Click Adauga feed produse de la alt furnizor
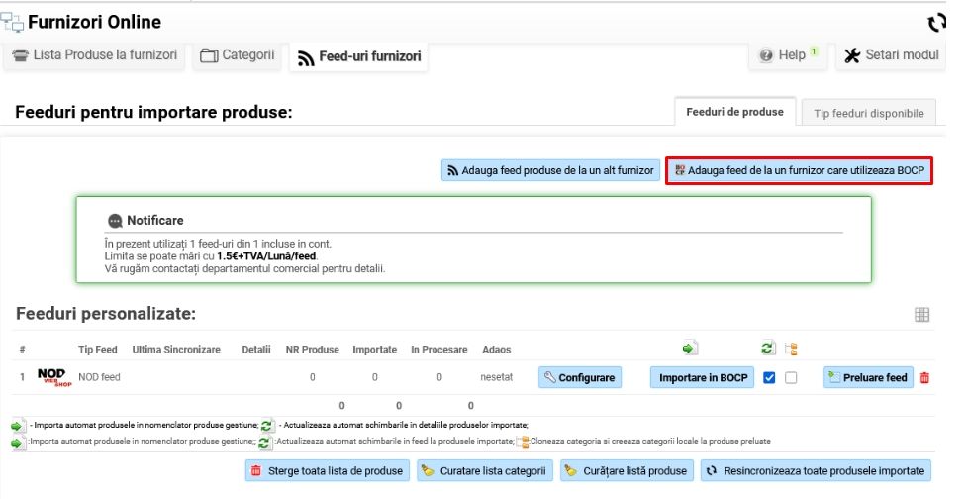 coord(549,170)
